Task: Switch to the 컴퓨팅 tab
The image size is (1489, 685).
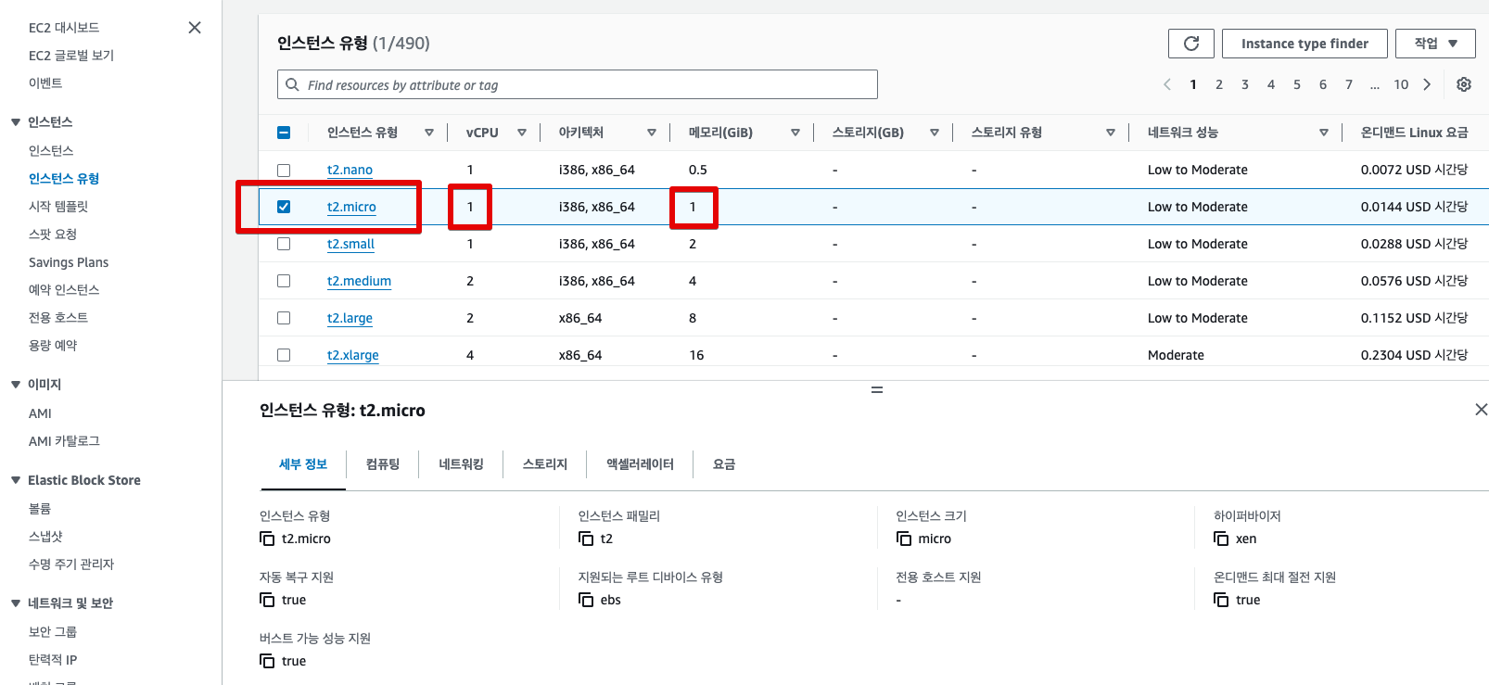Action: (x=383, y=464)
